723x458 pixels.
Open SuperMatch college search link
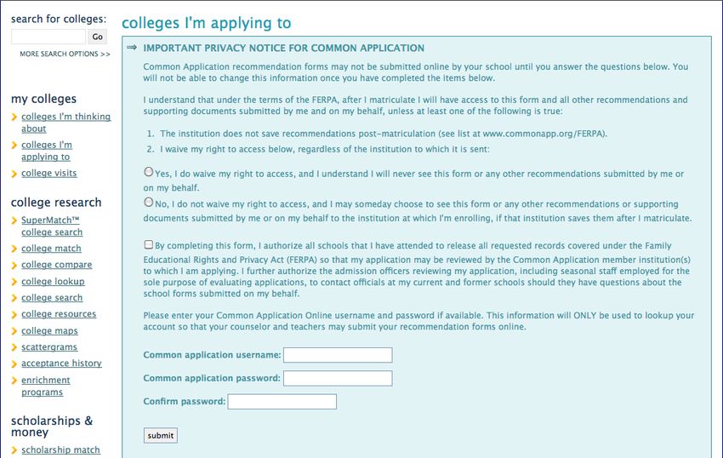point(52,226)
